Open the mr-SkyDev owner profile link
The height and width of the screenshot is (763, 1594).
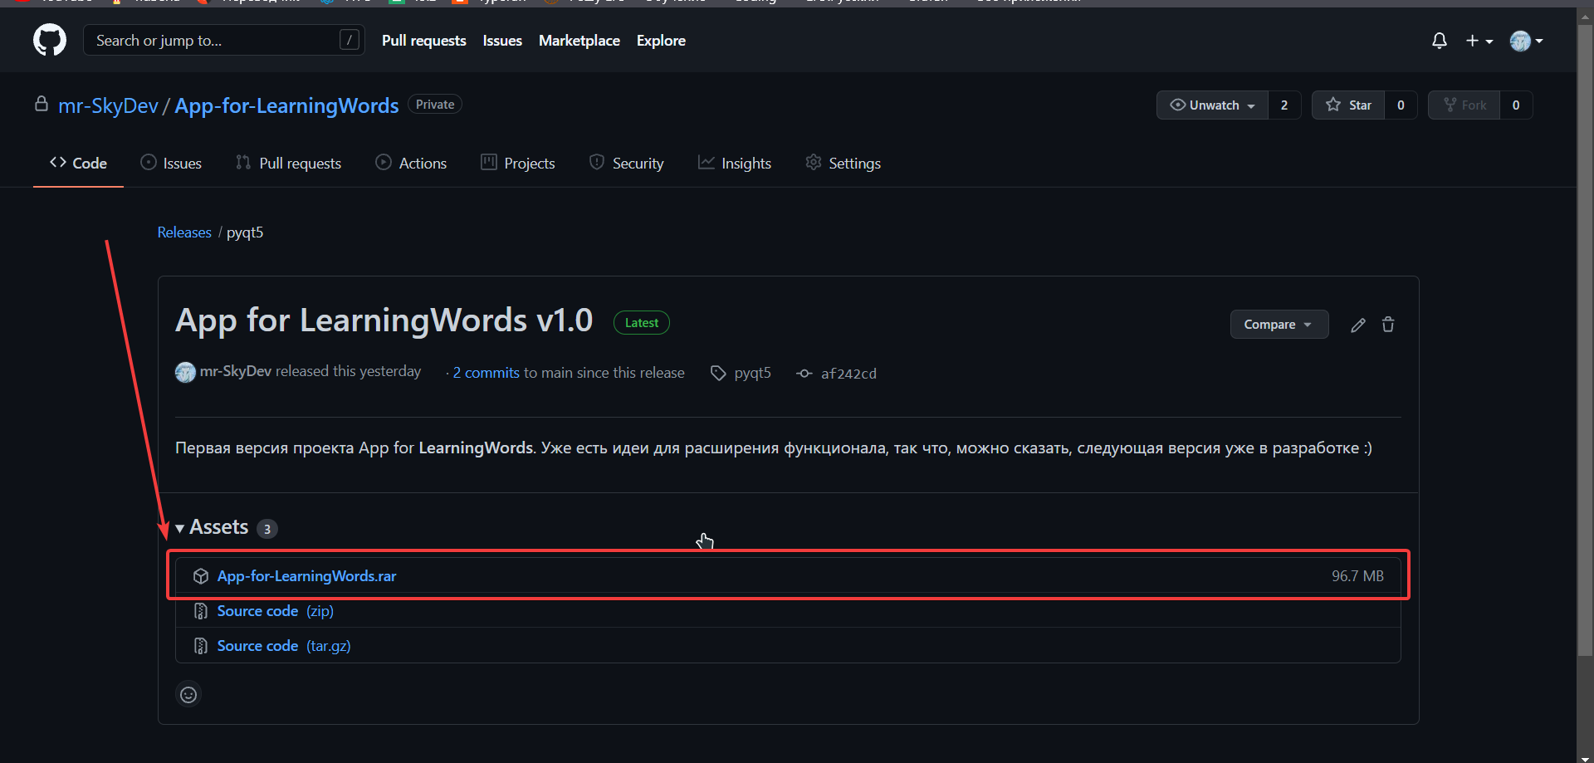coord(108,105)
